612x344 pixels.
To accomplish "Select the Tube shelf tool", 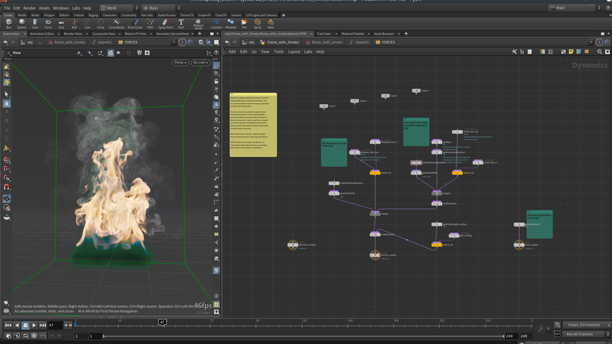I will 35,24.
